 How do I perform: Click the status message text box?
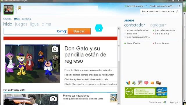[x=57, y=10]
